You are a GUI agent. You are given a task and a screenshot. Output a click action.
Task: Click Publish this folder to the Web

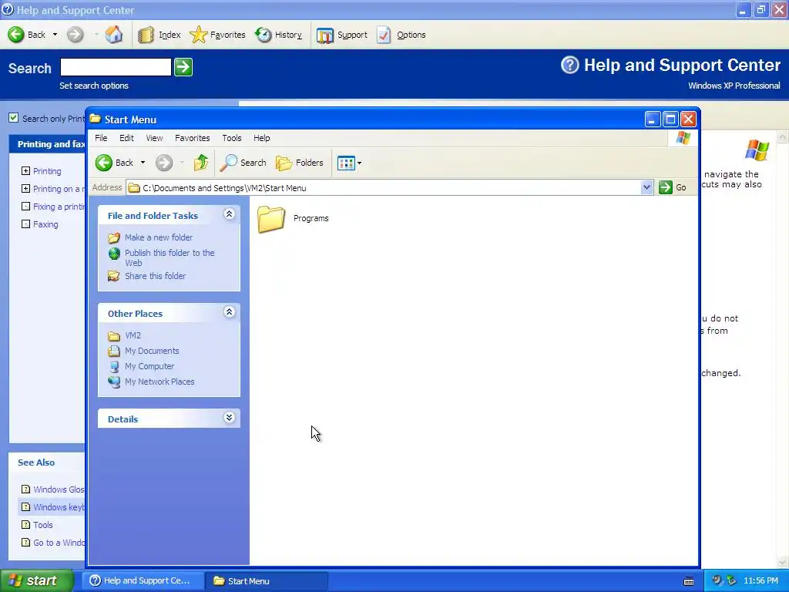(x=170, y=257)
